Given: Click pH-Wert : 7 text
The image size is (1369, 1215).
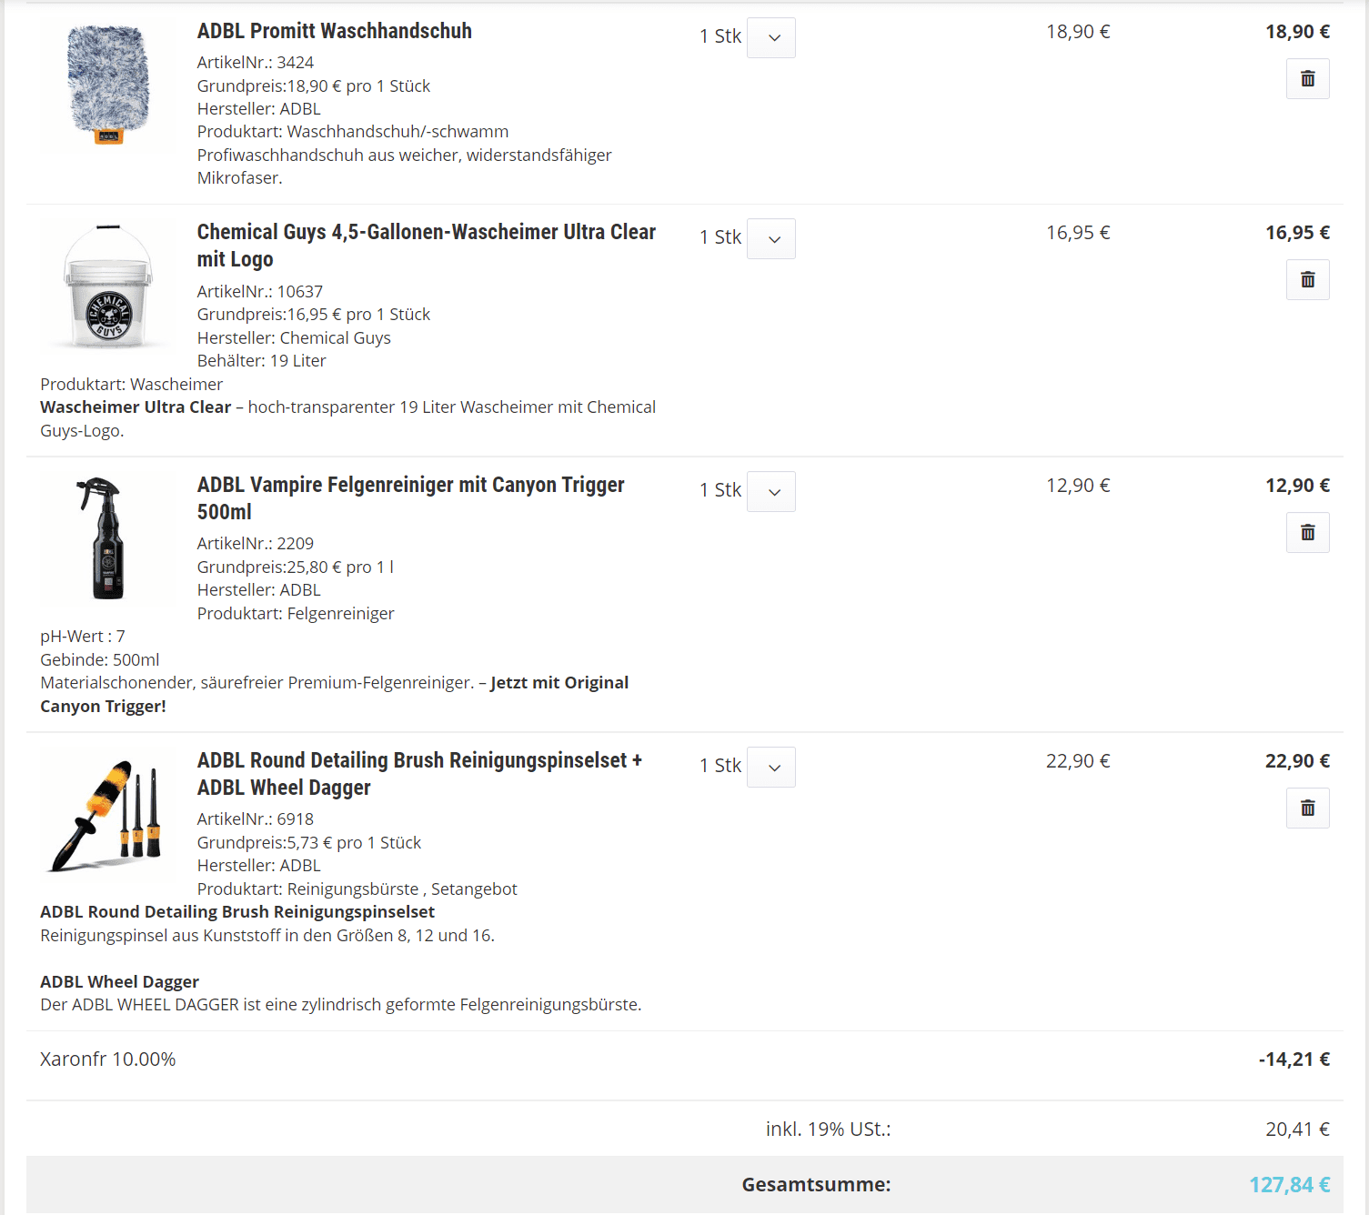Looking at the screenshot, I should (x=83, y=637).
